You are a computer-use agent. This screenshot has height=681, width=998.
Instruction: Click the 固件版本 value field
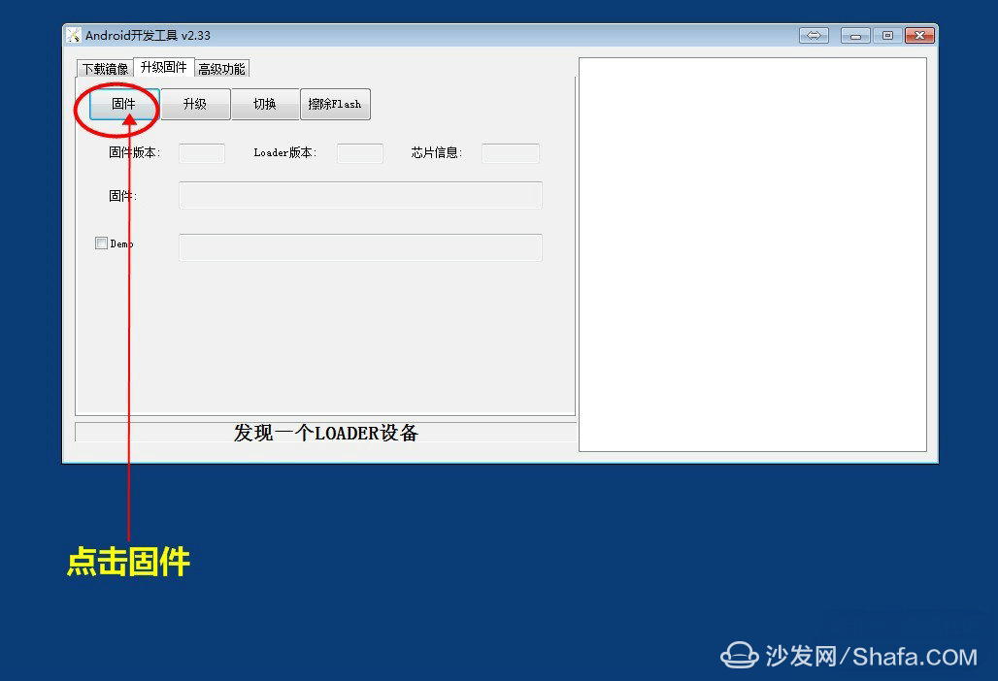202,153
